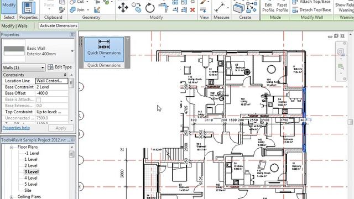The image size is (354, 199).
Task: Click the Cut geometry tool
Action: click(x=77, y=2)
